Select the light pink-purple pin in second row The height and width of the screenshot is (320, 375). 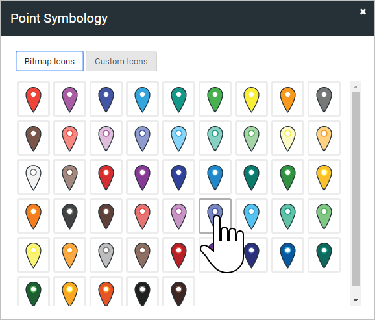click(106, 138)
